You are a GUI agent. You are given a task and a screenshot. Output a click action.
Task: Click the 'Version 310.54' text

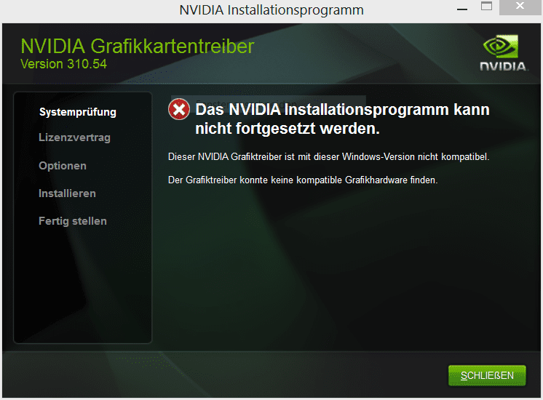tap(64, 64)
